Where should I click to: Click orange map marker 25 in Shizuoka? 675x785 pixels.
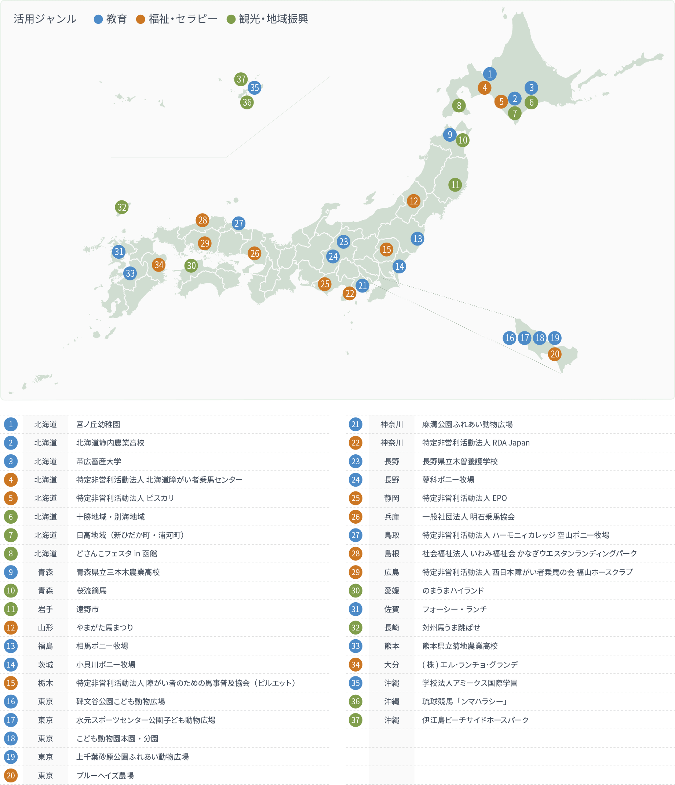[x=325, y=284]
